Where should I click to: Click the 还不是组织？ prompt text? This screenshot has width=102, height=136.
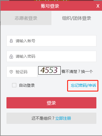(x=43, y=118)
